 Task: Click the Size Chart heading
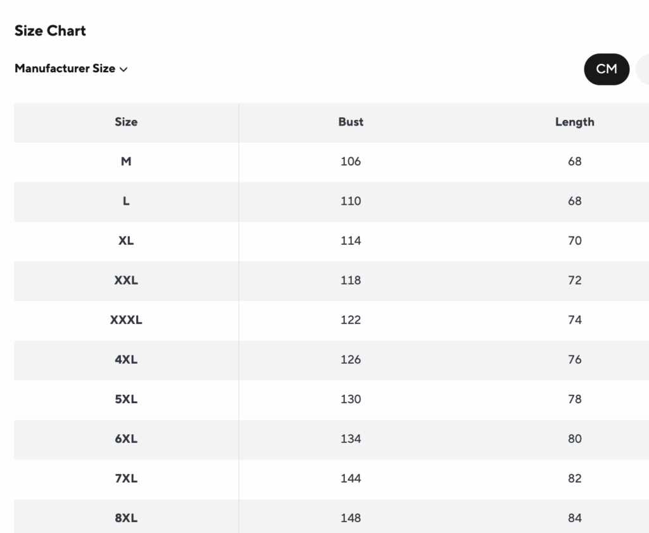[x=50, y=31]
